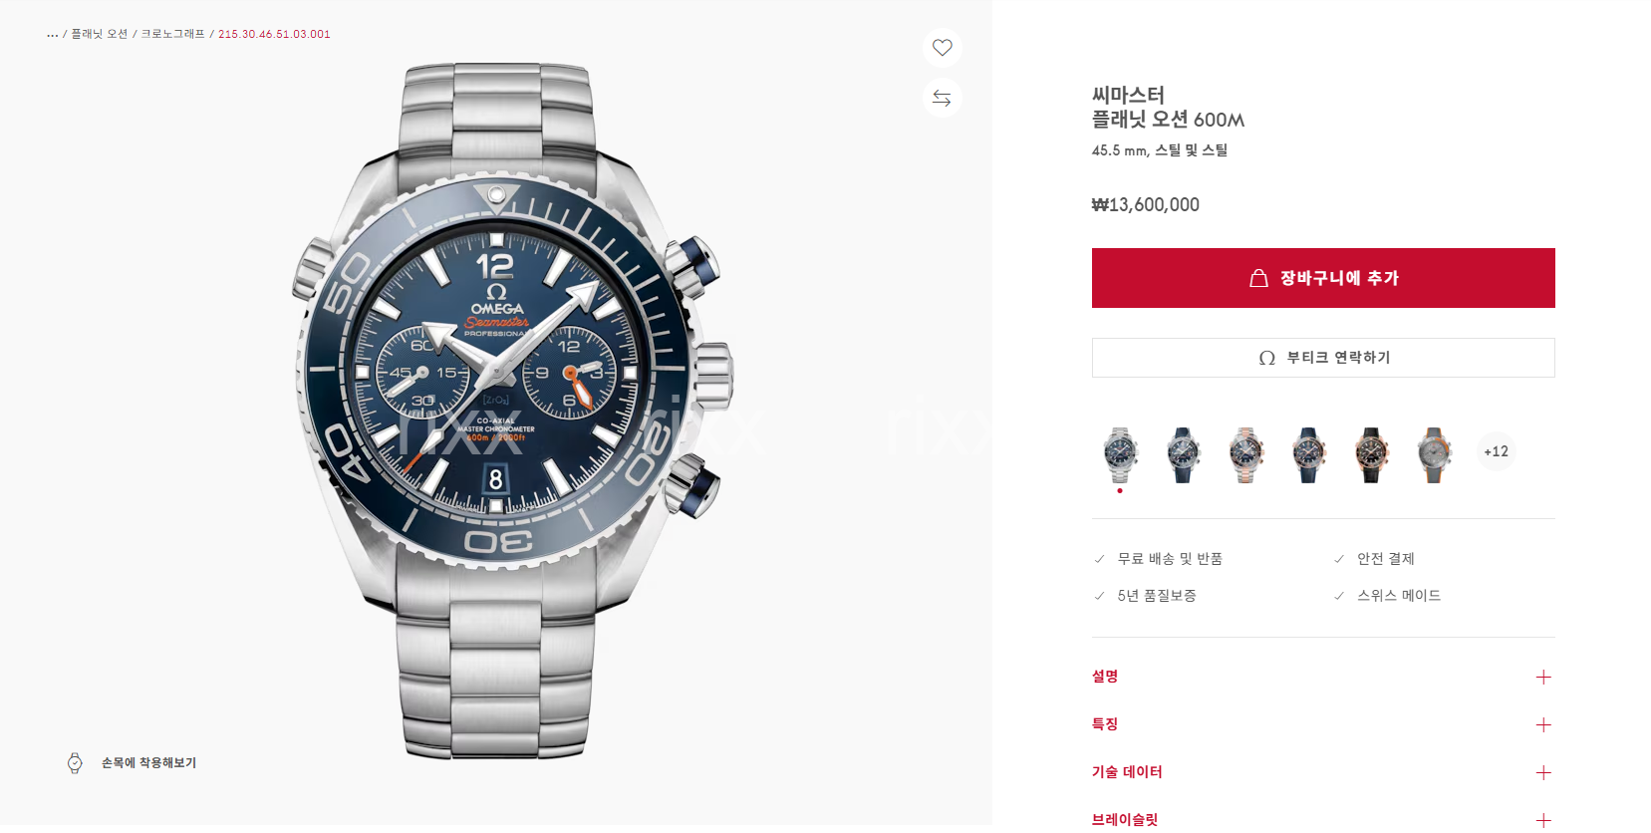The height and width of the screenshot is (833, 1651).
Task: Expand the 특징 section
Action: pos(1323,724)
